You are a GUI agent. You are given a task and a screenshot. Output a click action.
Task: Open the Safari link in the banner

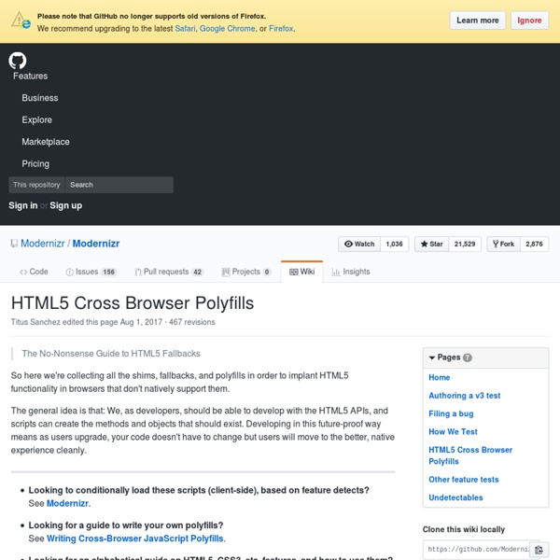[185, 29]
